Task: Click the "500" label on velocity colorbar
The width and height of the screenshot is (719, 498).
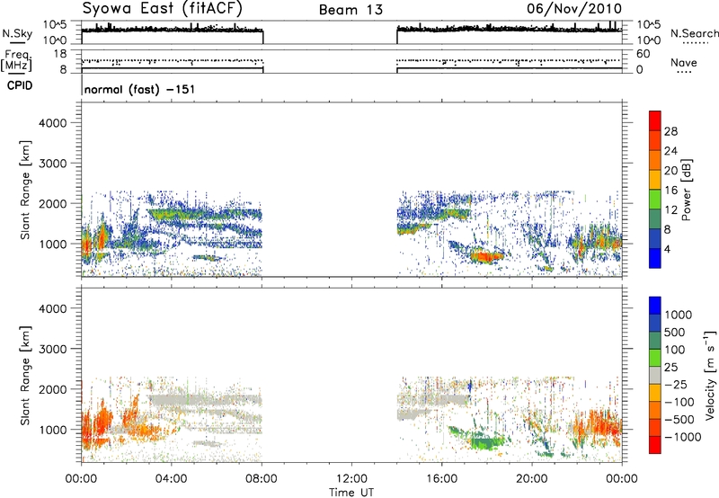Action: coord(675,332)
